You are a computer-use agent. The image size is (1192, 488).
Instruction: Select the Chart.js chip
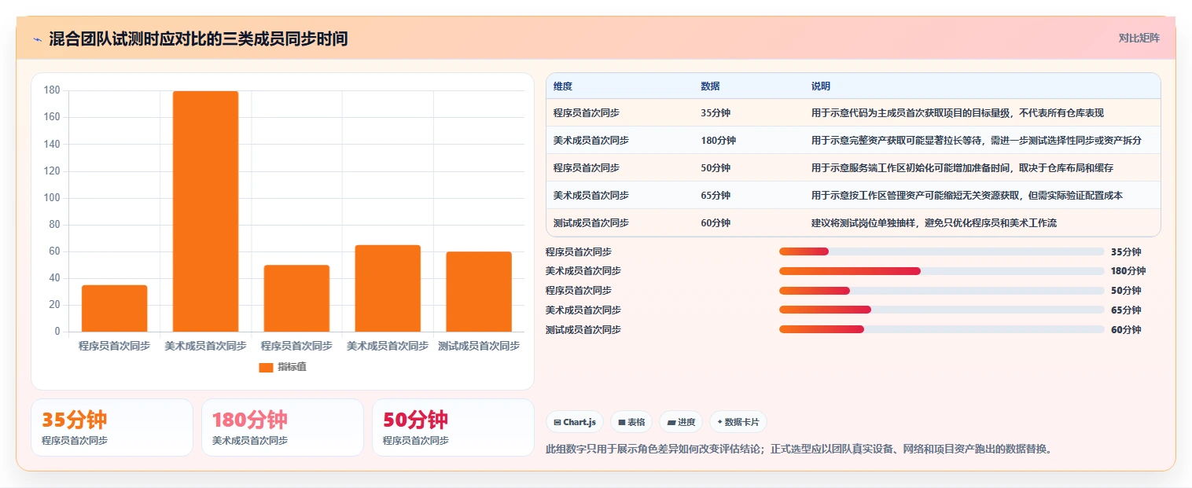click(x=575, y=422)
